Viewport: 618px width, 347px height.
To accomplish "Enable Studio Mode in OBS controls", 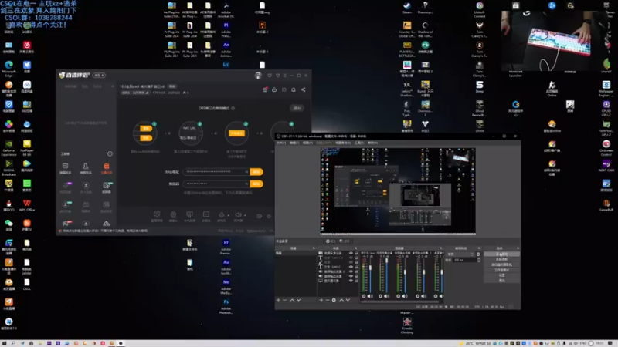I will 501,270.
